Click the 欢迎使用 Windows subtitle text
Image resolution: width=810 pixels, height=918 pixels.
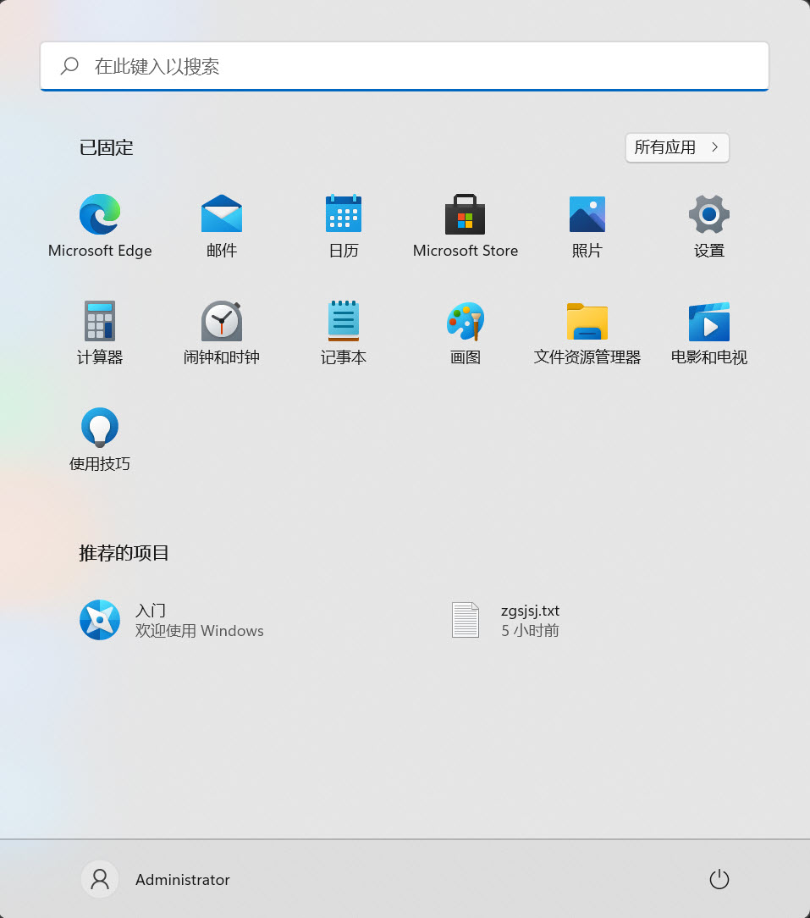click(200, 631)
